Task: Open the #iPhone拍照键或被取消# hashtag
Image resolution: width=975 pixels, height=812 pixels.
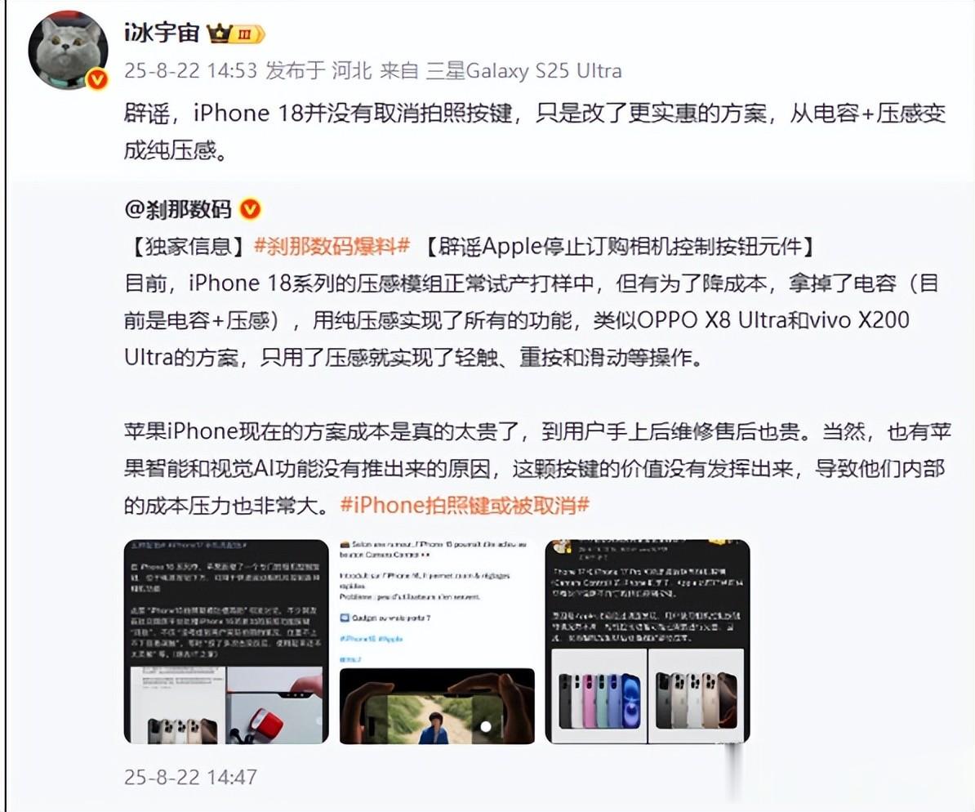Action: (x=465, y=505)
